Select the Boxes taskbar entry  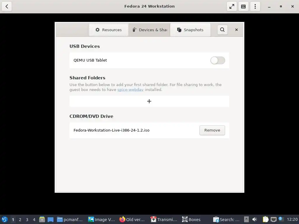[x=191, y=220]
